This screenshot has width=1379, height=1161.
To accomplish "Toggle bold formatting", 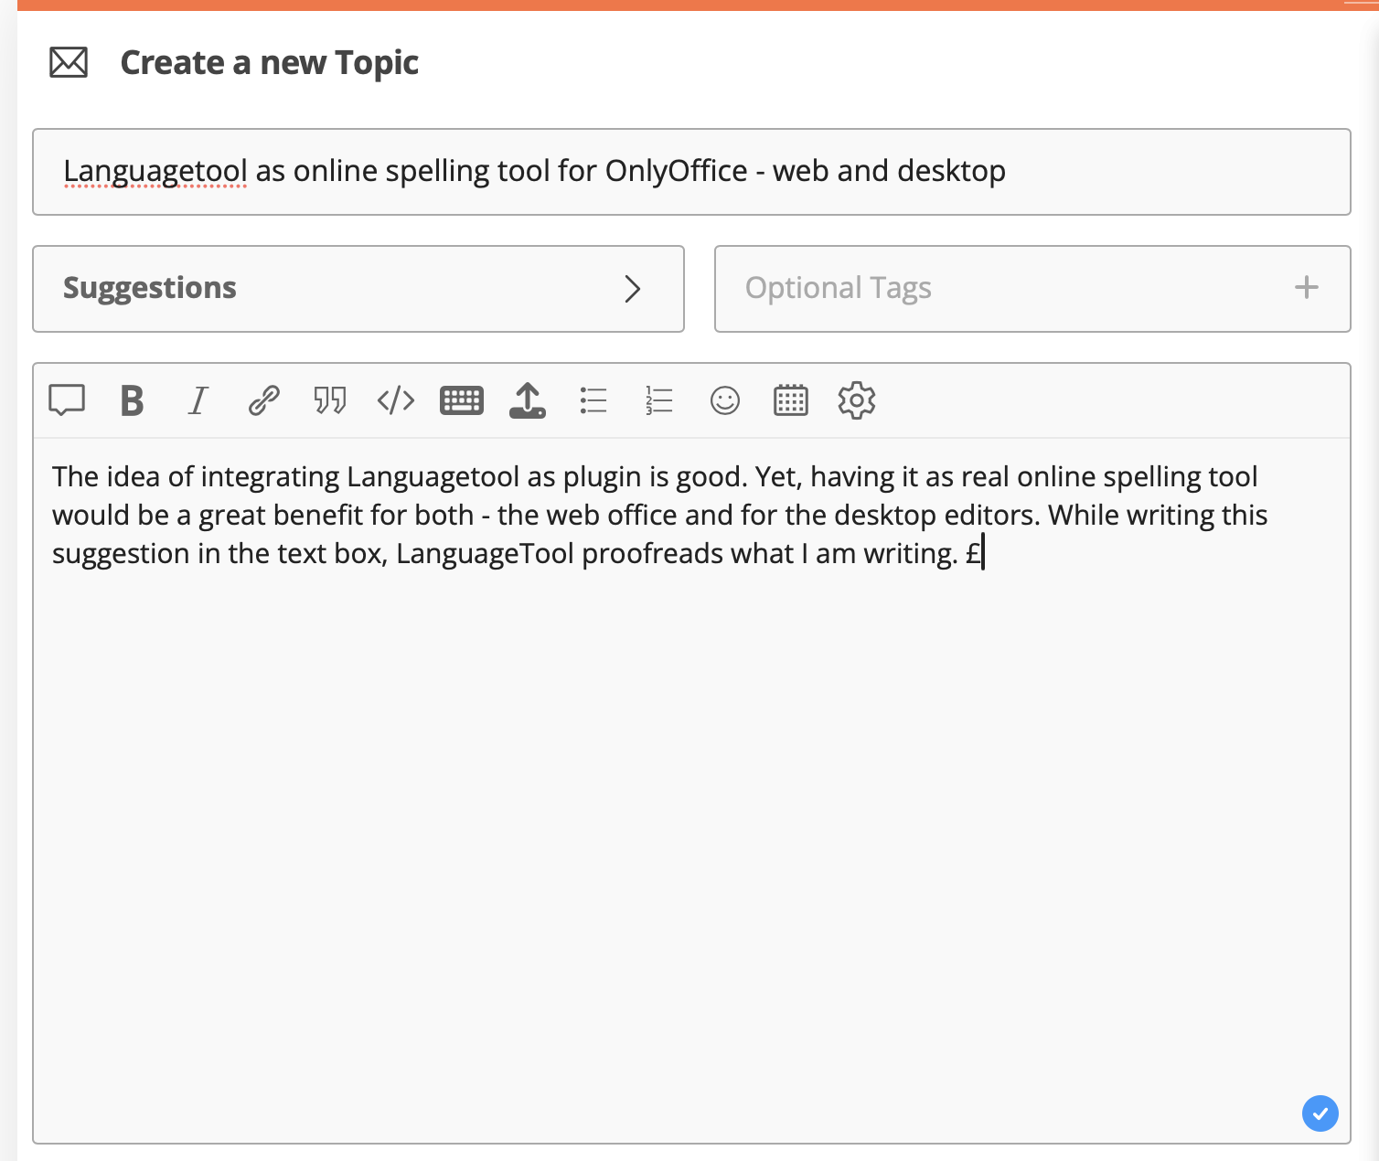I will tap(133, 400).
